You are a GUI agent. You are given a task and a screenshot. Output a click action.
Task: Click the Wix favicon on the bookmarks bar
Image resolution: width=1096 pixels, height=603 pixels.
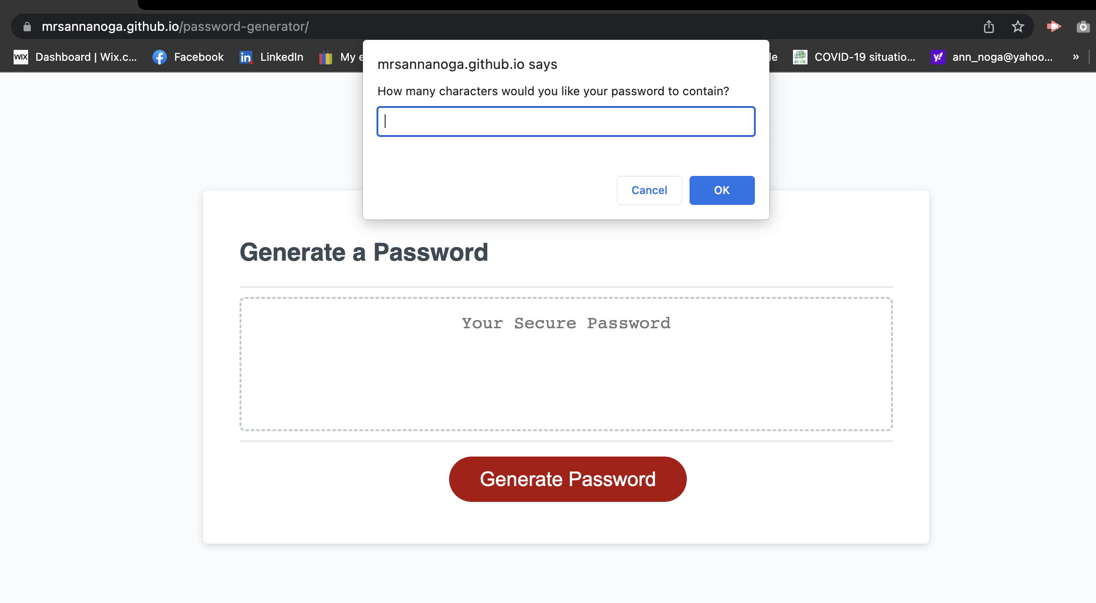click(x=21, y=57)
